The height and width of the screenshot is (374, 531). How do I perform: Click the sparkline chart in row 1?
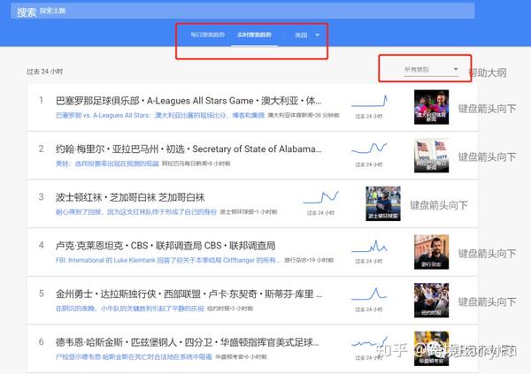(x=369, y=101)
